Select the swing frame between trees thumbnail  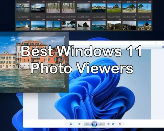tap(68, 26)
